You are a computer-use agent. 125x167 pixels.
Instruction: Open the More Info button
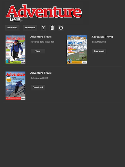tap(12, 28)
